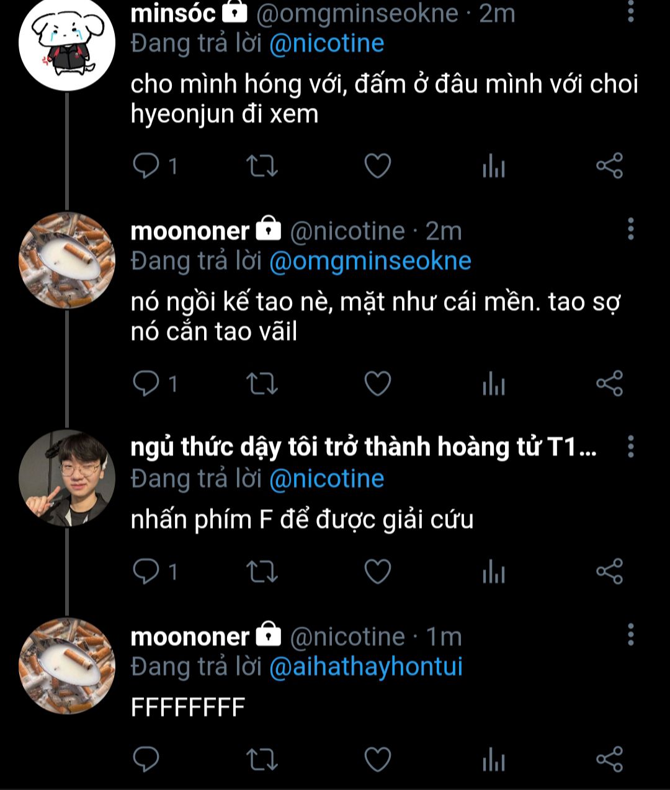Toggle like on 'nhấn phím F' tweet

tap(377, 572)
